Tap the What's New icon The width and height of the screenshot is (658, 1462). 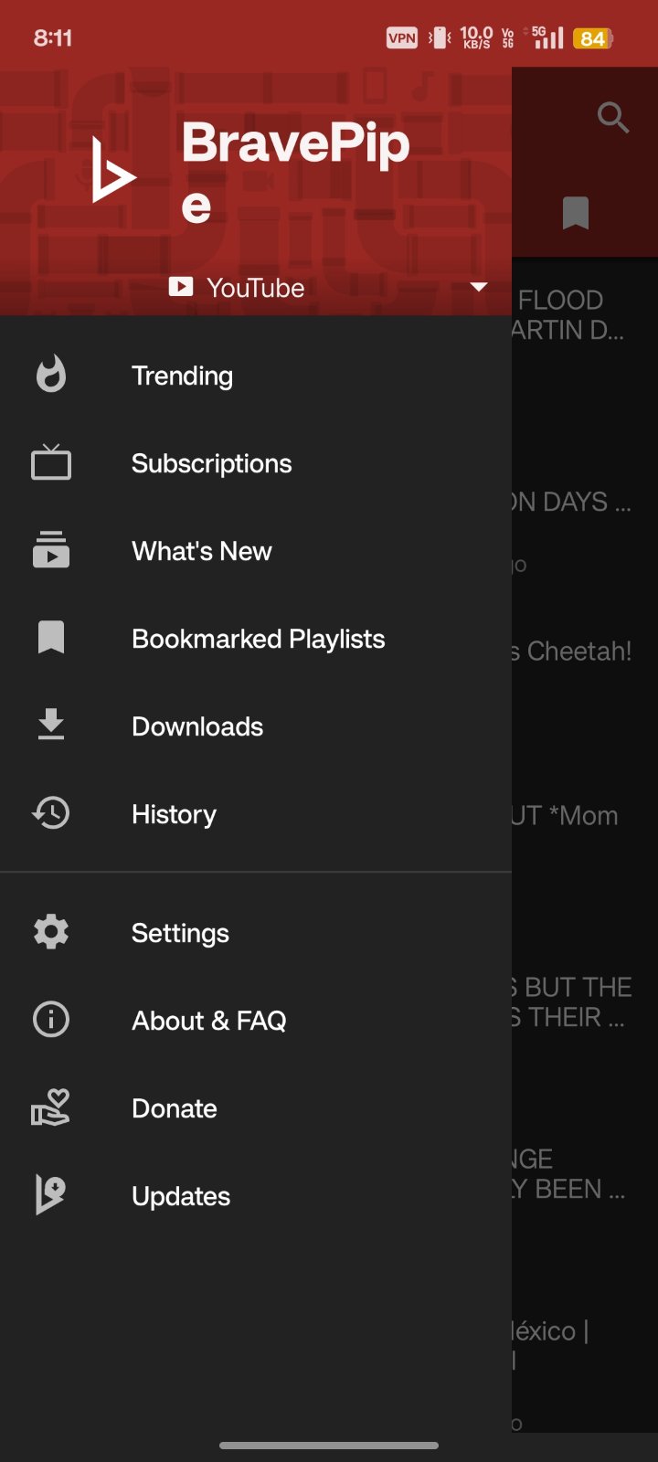[x=51, y=550]
